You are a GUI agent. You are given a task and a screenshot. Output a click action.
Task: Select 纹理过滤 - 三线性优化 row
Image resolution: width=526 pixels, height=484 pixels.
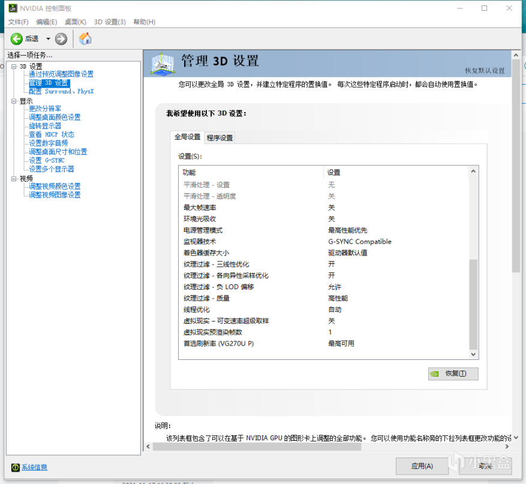click(x=324, y=264)
